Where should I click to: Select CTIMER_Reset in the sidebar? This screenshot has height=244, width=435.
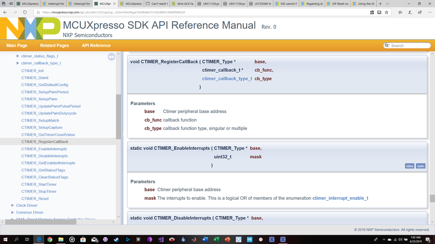pos(35,199)
